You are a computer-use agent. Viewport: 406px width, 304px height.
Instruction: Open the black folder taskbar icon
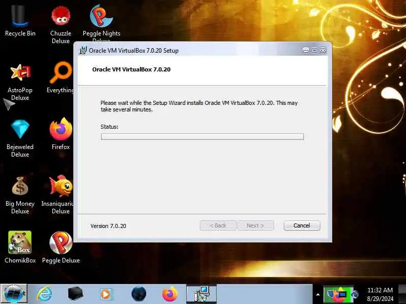pos(75,294)
